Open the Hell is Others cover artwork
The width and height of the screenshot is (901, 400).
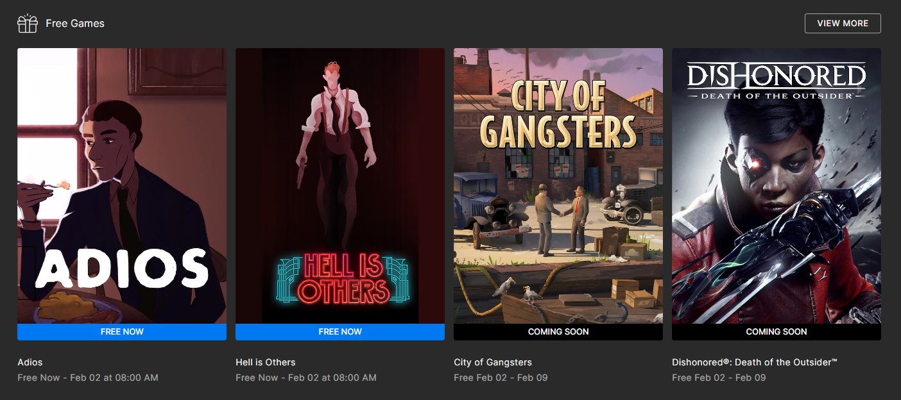(340, 186)
